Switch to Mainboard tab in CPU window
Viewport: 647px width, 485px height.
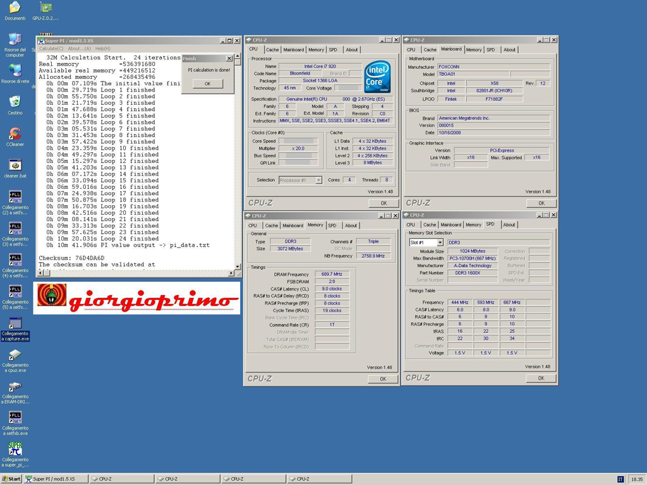293,50
